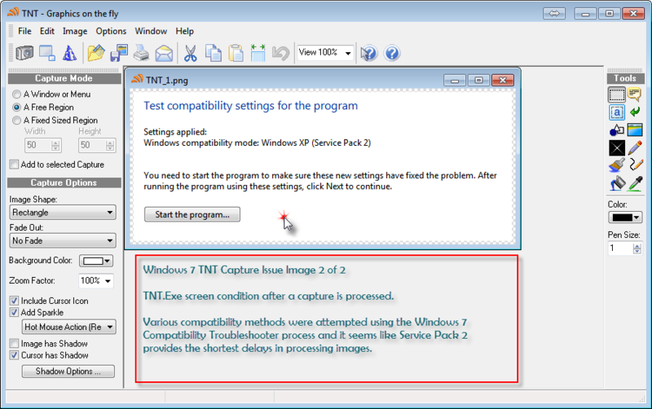Choose A Window or Menu capture mode
Viewport: 652px width, 409px height.
(x=51, y=95)
